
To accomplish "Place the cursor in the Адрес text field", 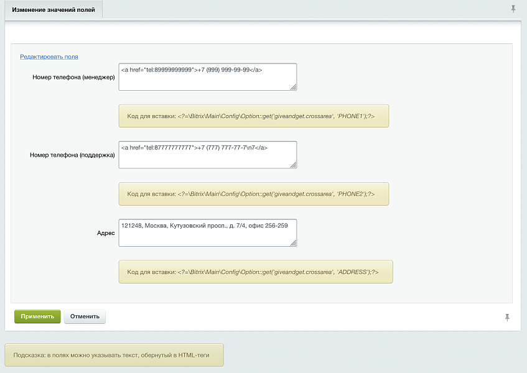I will click(207, 232).
